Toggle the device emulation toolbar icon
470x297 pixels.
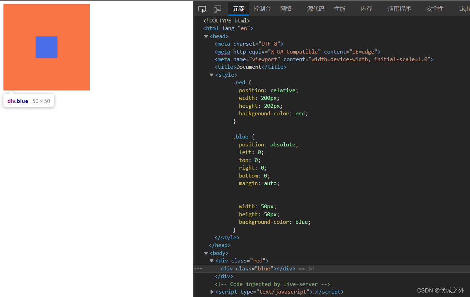click(x=217, y=9)
